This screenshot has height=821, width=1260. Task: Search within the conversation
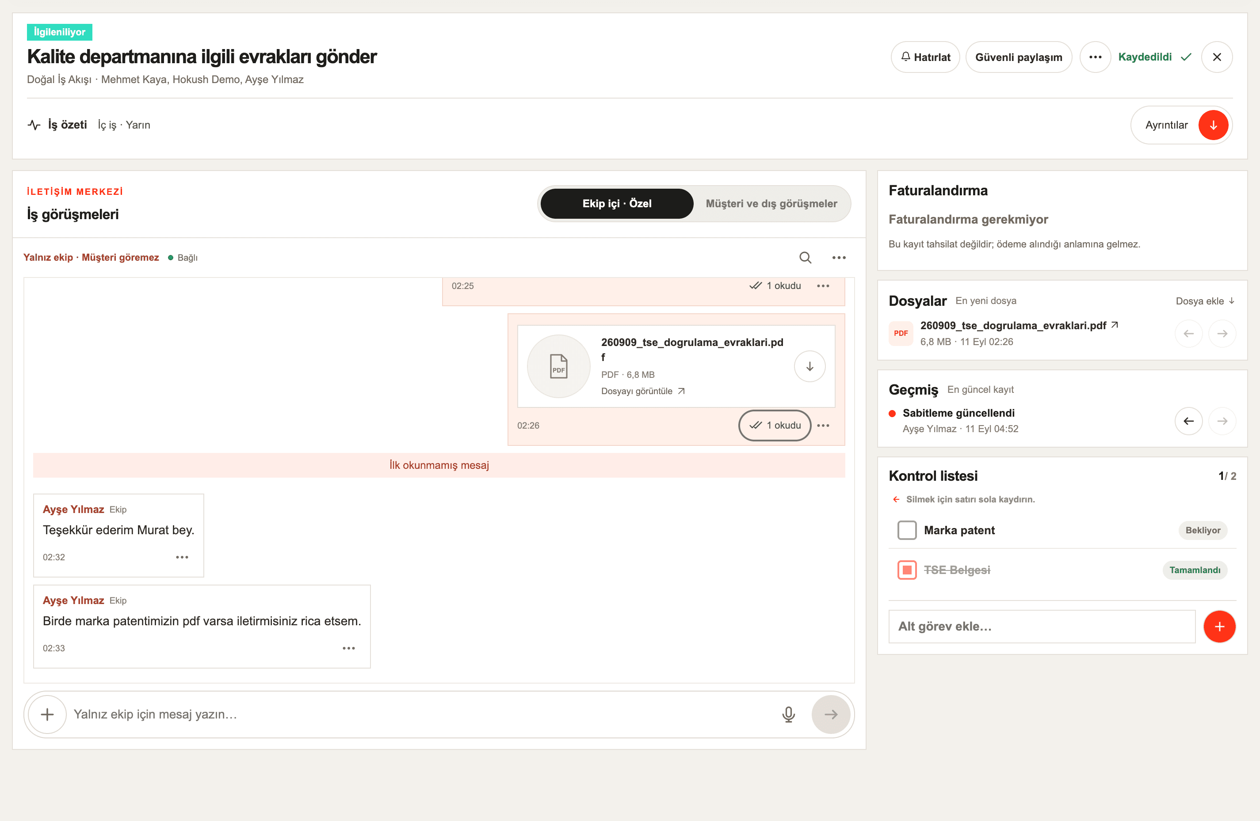coord(805,258)
